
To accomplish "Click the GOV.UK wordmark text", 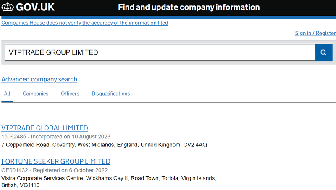I will point(35,7).
